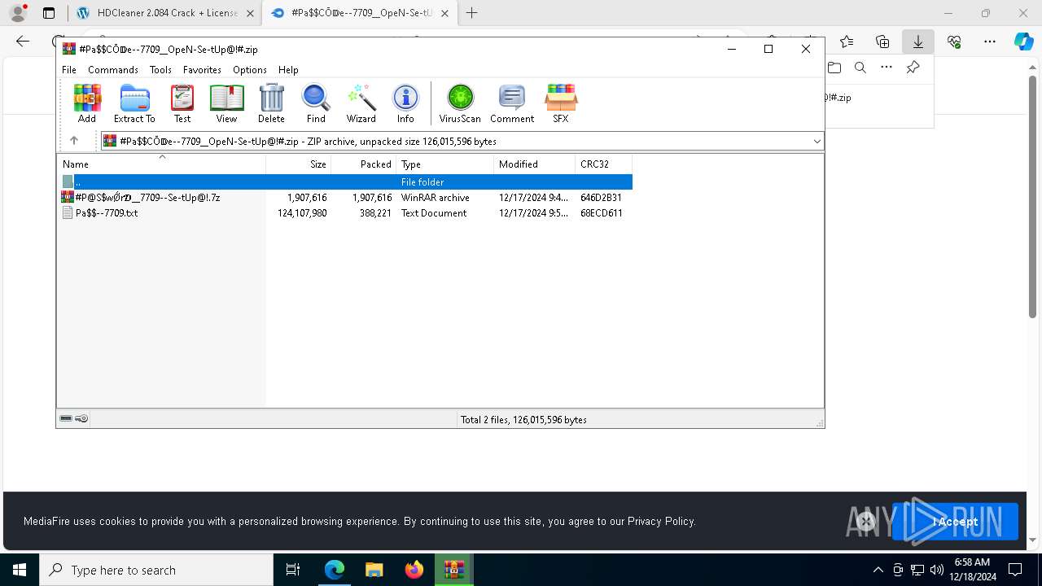Open Windows Start menu

click(20, 570)
